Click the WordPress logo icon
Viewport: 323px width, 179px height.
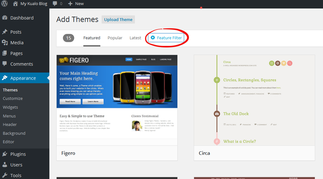point(4,3)
